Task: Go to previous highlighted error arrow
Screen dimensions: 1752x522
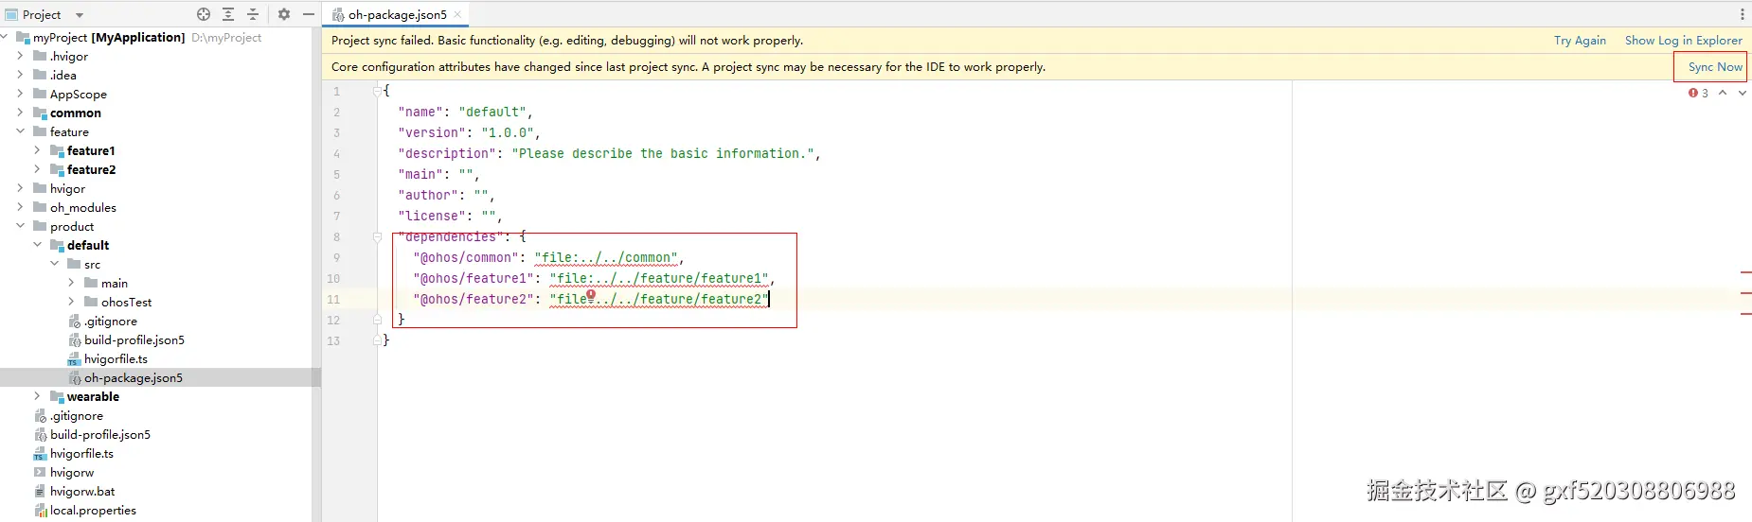Action: click(x=1723, y=93)
